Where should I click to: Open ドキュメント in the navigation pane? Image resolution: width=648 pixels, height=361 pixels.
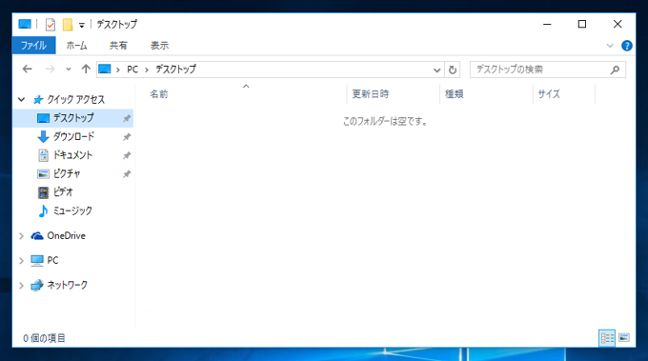72,155
